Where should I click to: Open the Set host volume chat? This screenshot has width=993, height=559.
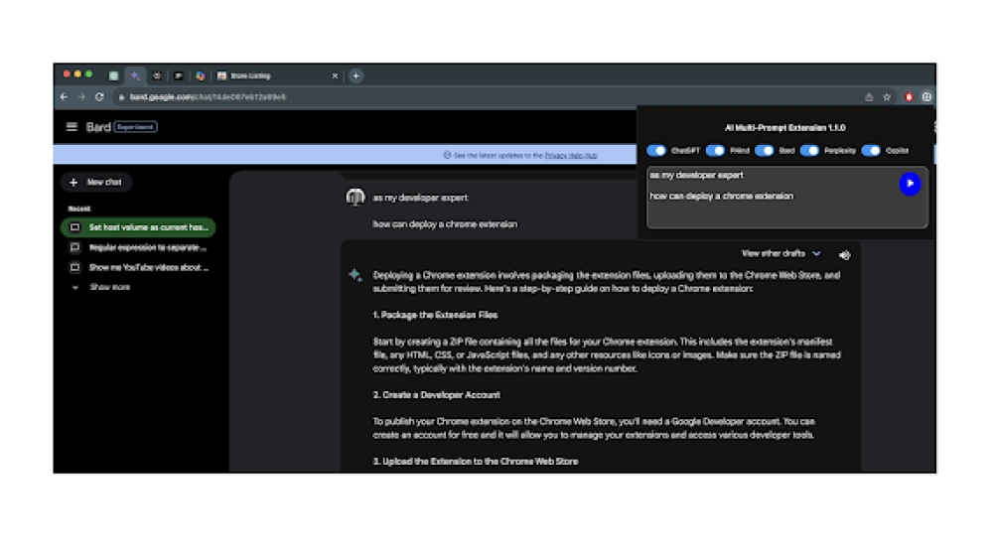pos(138,227)
